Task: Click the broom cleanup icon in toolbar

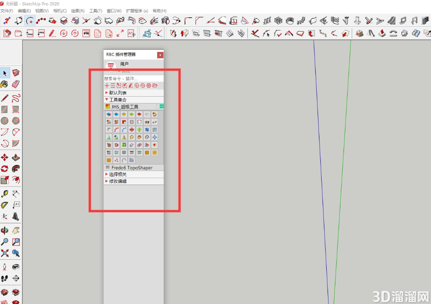Action: (x=147, y=34)
